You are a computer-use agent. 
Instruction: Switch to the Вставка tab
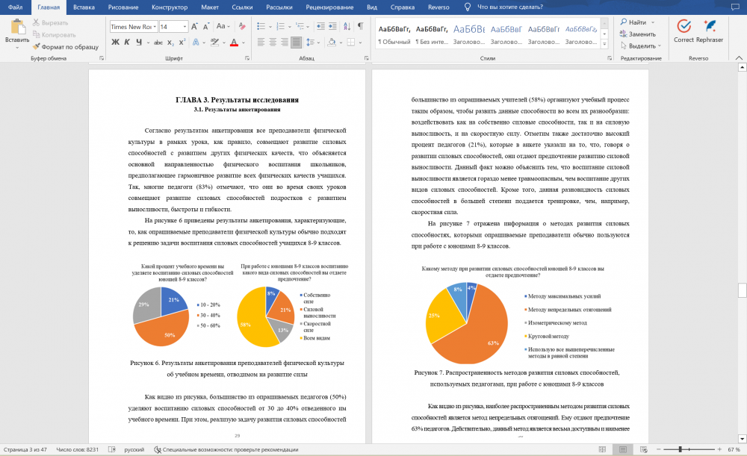84,7
